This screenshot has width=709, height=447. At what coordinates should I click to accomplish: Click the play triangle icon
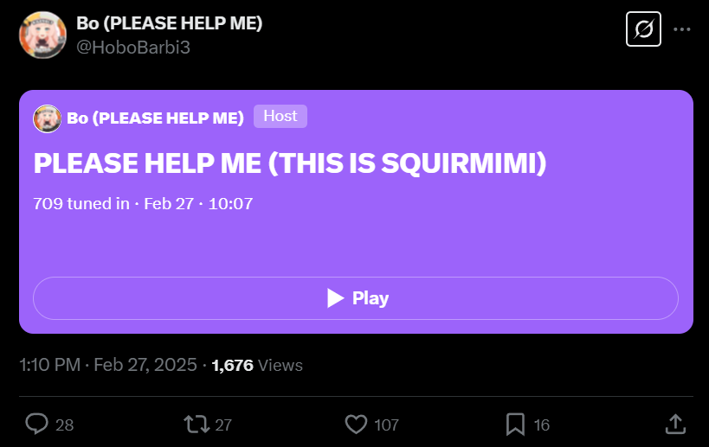[x=336, y=298]
